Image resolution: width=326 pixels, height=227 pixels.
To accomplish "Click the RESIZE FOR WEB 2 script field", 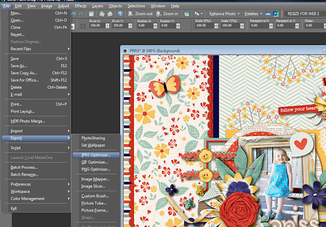I will coord(305,13).
